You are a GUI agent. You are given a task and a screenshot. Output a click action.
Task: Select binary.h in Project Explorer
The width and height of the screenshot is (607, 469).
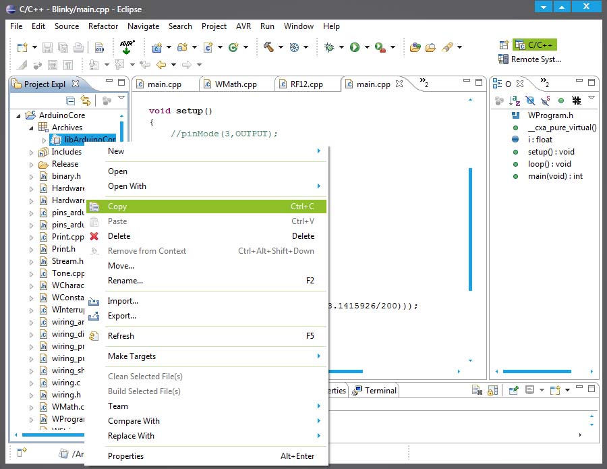66,177
